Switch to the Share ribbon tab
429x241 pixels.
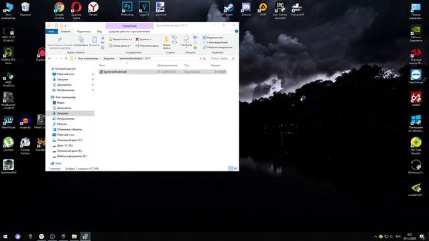[x=84, y=31]
